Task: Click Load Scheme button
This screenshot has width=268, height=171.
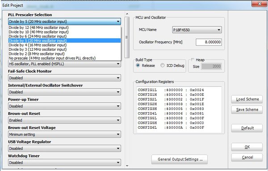Action: point(247,99)
